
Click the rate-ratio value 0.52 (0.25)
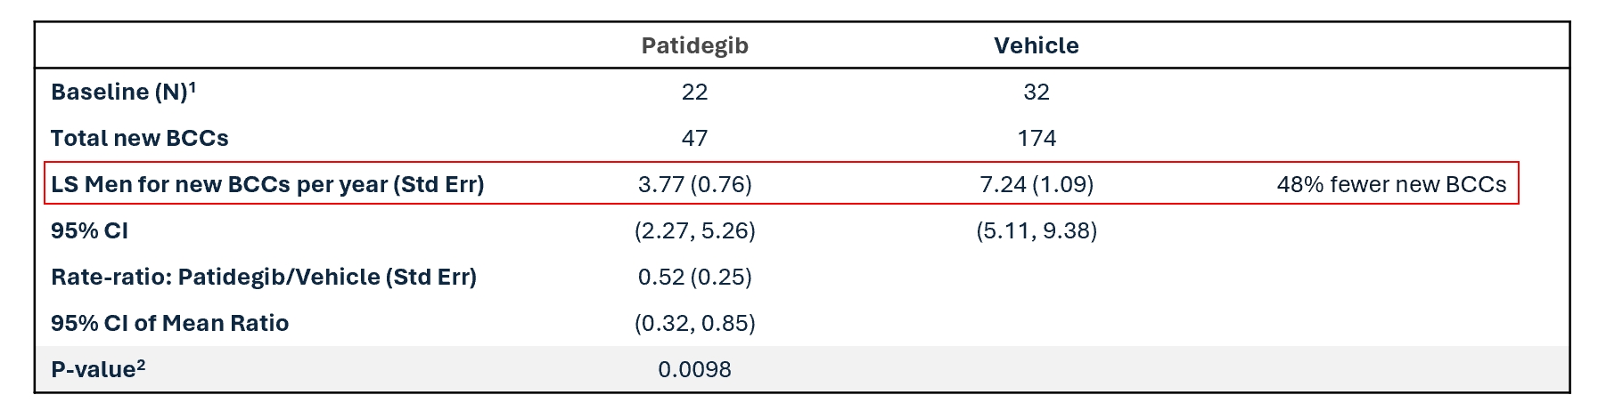[x=694, y=277]
